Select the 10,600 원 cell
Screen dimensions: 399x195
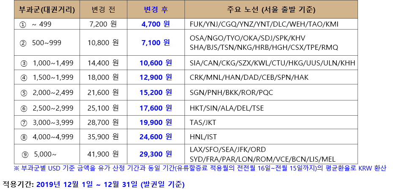pyautogui.click(x=156, y=63)
